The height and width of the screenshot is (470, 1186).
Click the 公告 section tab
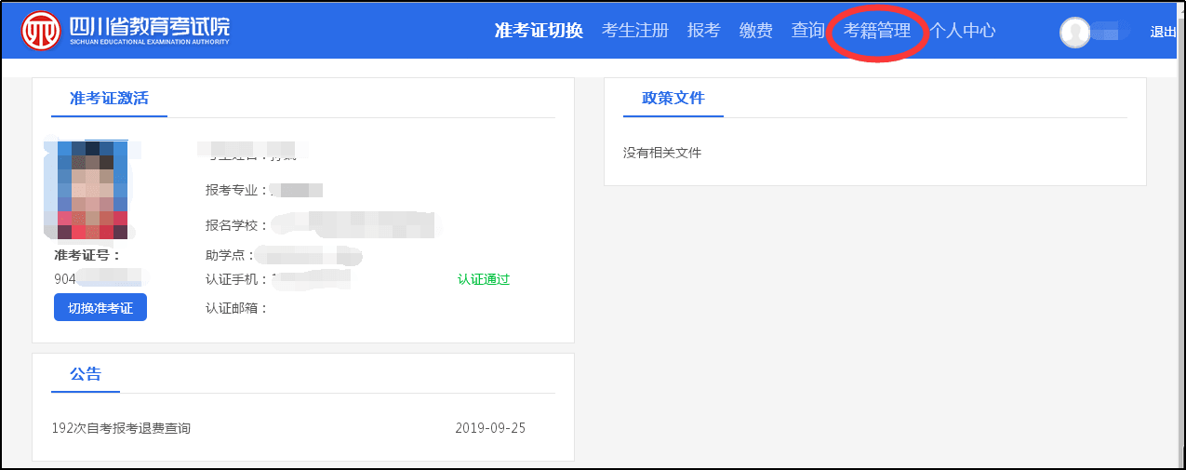pos(86,374)
